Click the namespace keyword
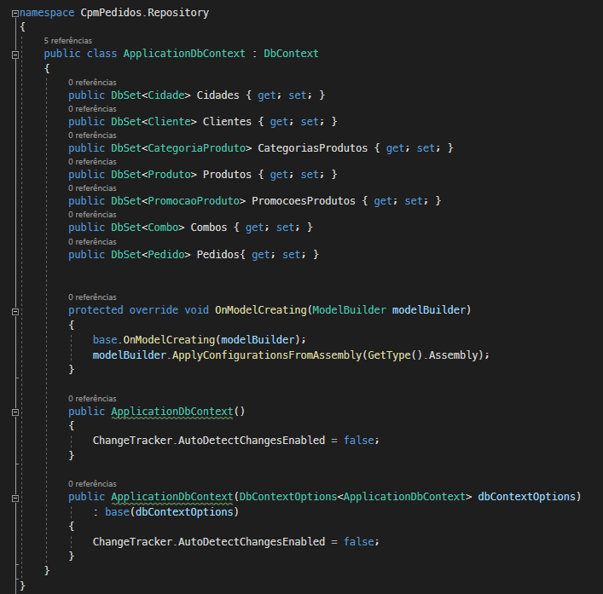This screenshot has height=594, width=603. click(47, 13)
